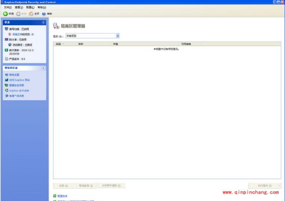Click the 产品版本 9.5 text
The width and height of the screenshot is (285, 201).
pyautogui.click(x=17, y=59)
